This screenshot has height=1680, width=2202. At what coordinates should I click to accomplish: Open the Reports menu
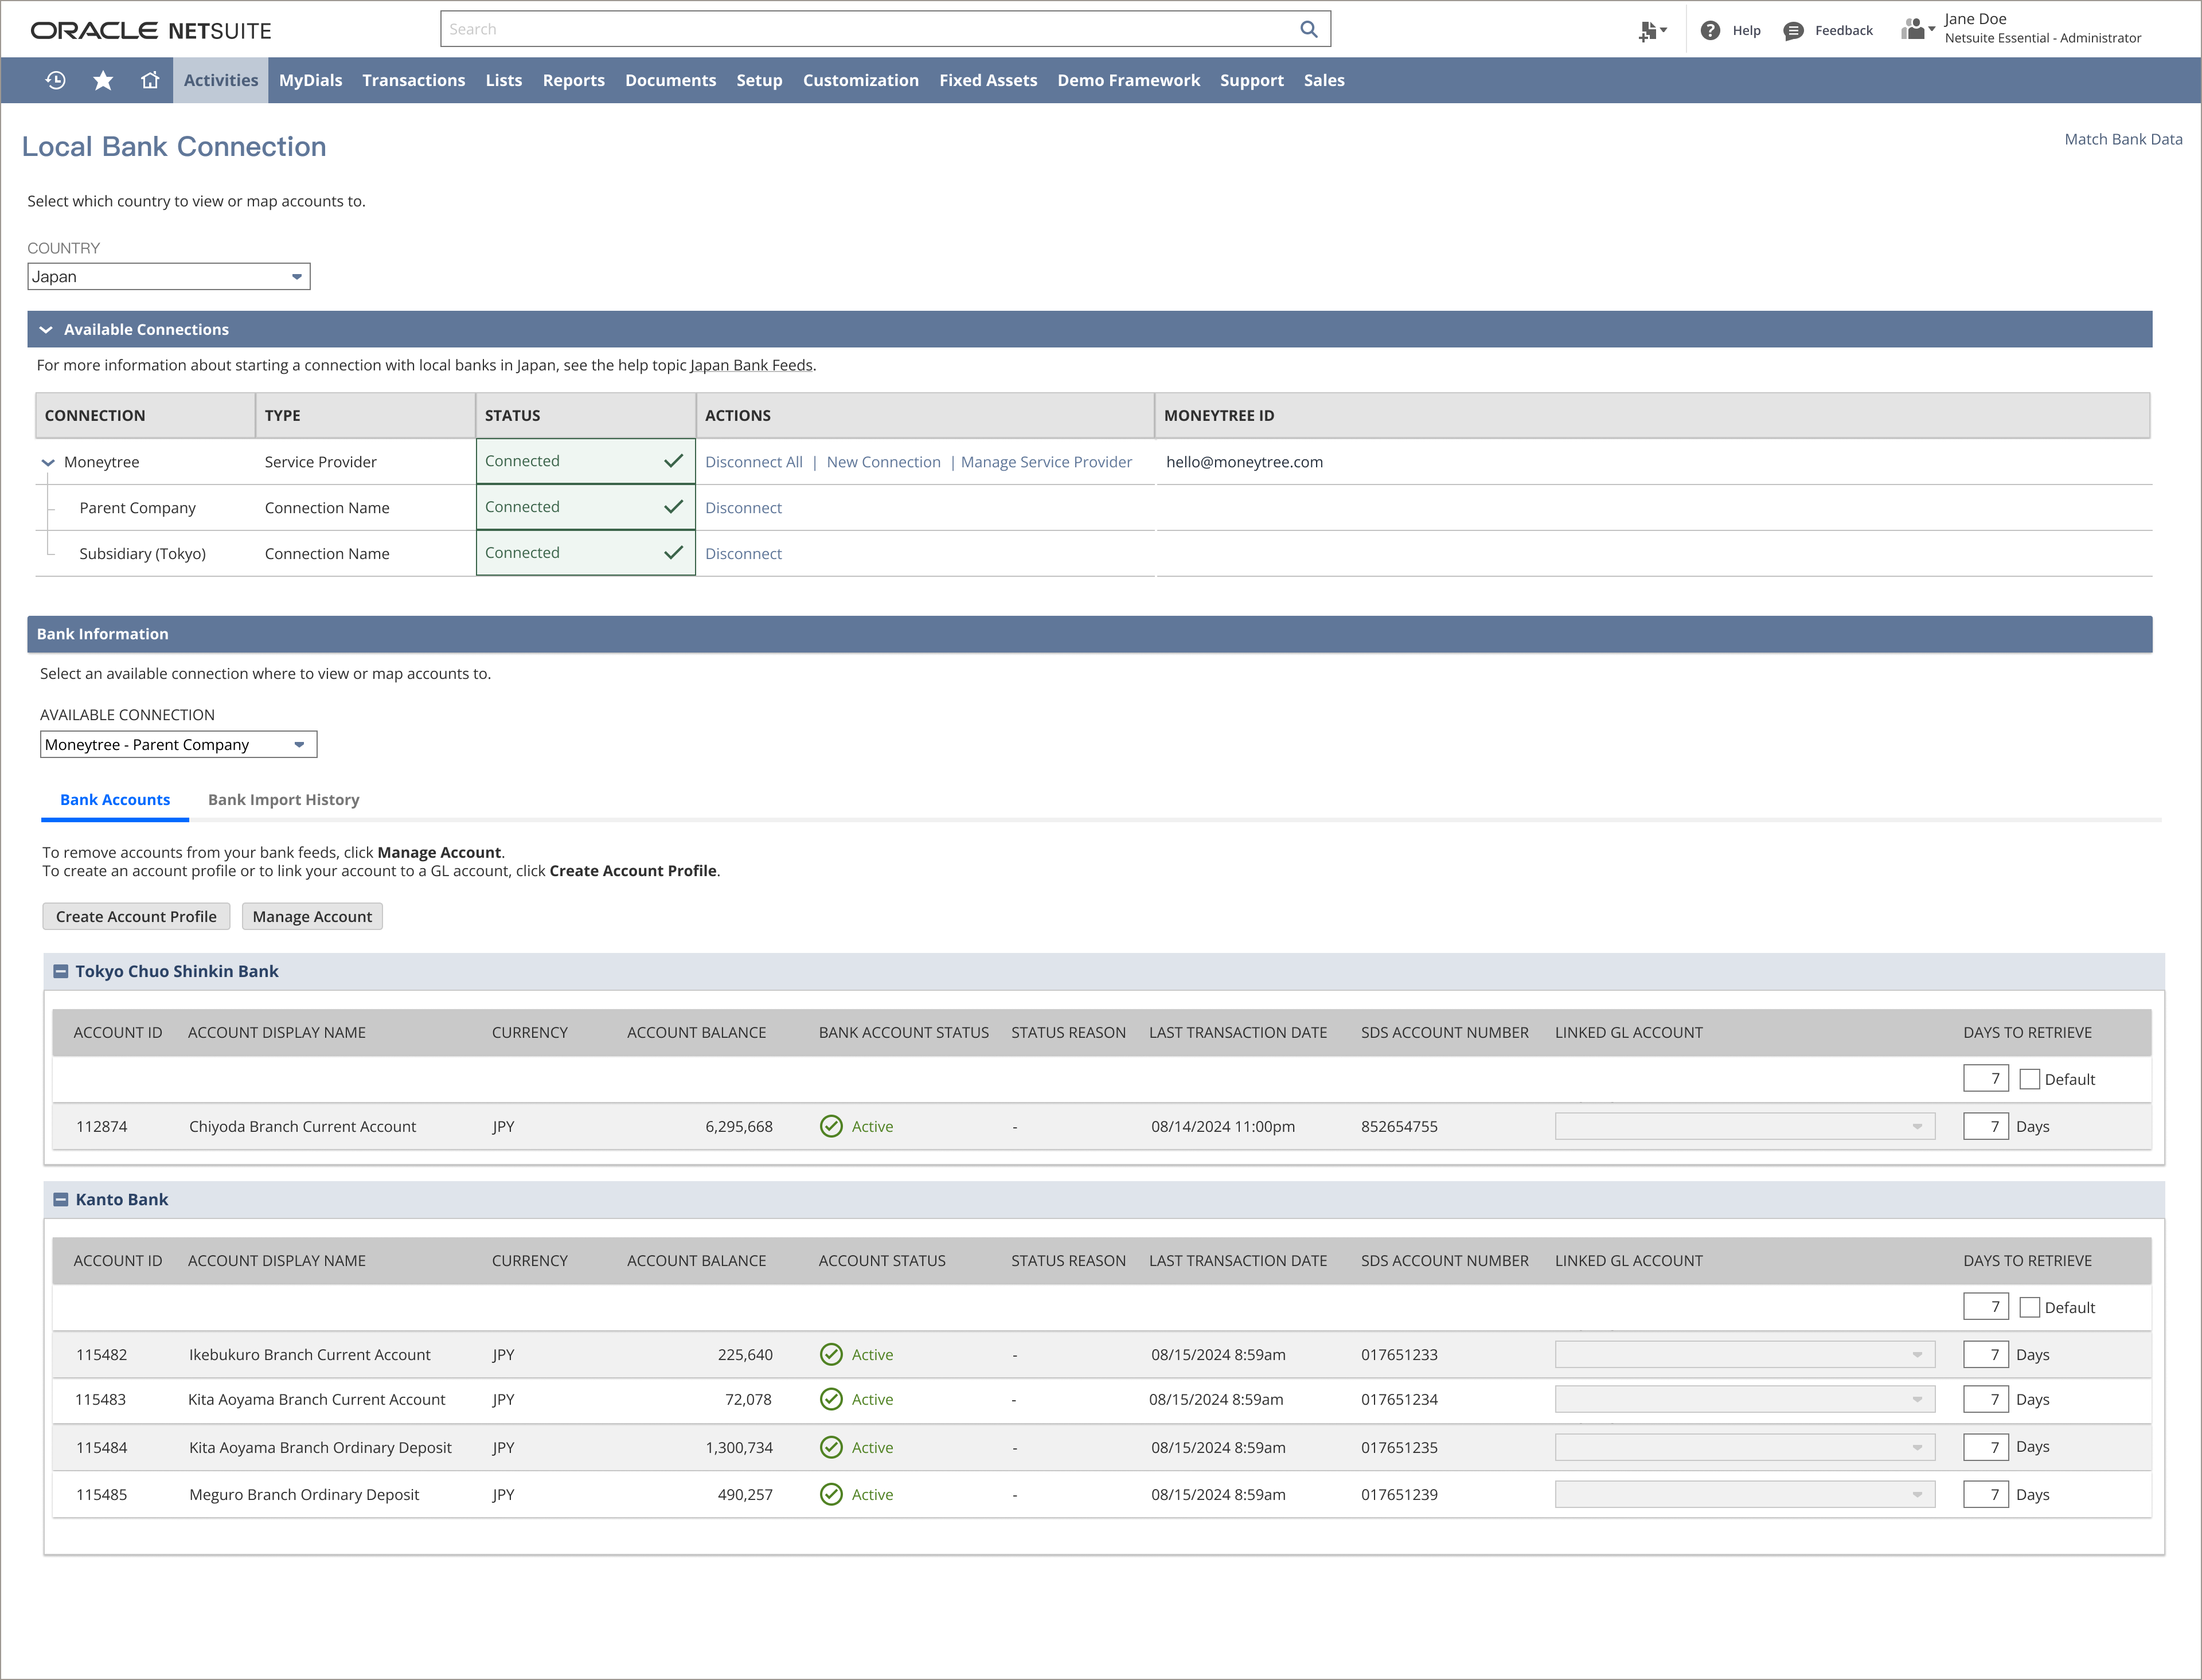[x=573, y=80]
